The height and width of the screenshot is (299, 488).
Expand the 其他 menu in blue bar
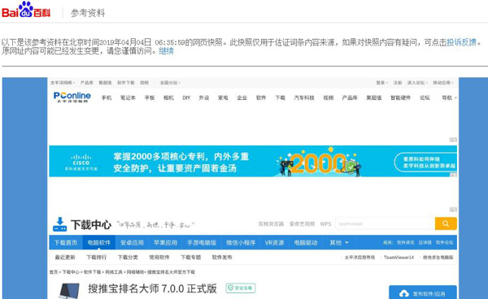339,242
